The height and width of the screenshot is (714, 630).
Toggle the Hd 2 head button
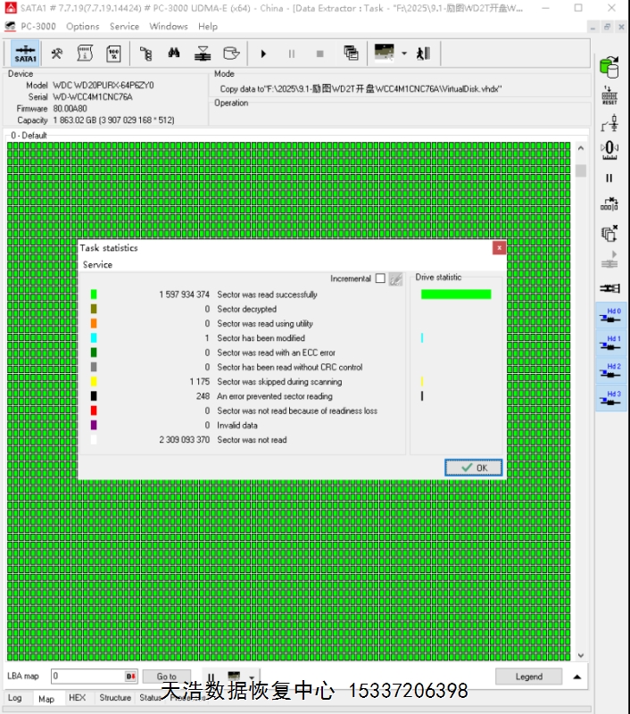pos(612,372)
